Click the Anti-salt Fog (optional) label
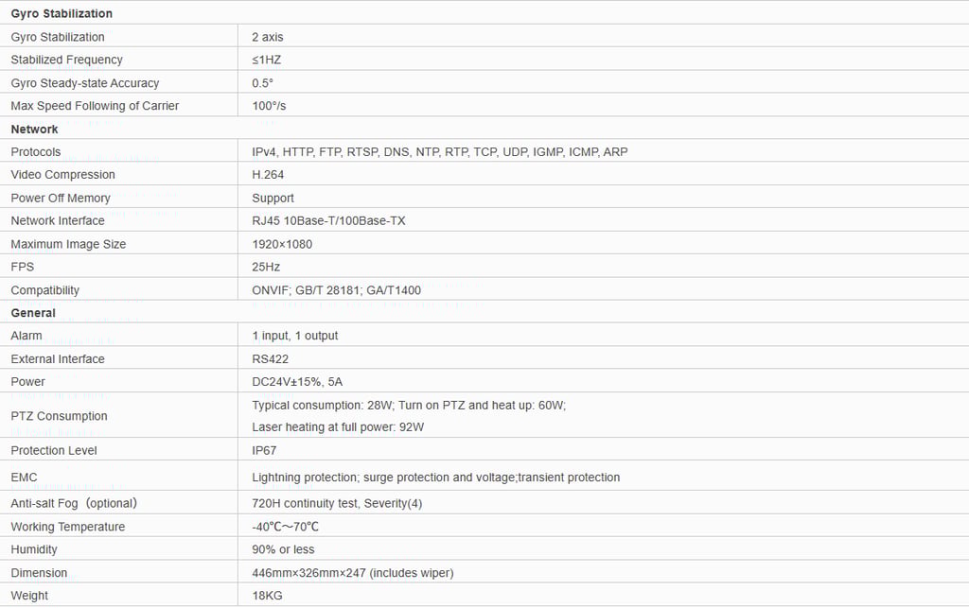The width and height of the screenshot is (969, 608). coord(74,503)
